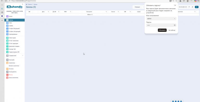The height and width of the screenshot is (102, 200).
Task: Toggle dark mode moon icon in sidebar
Action: pyautogui.click(x=23, y=4)
